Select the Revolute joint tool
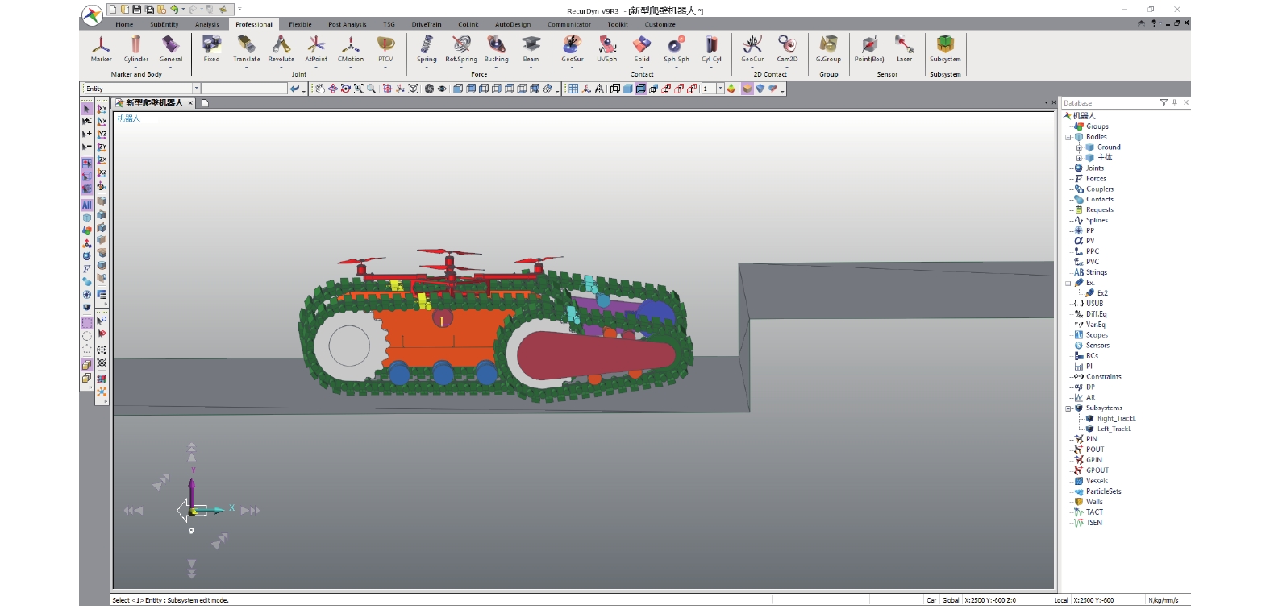Image resolution: width=1270 pixels, height=609 pixels. click(281, 48)
